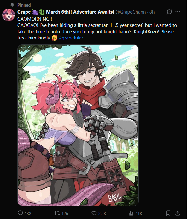This screenshot has width=187, height=219.
Task: Bookmark this post
Action: point(168,213)
